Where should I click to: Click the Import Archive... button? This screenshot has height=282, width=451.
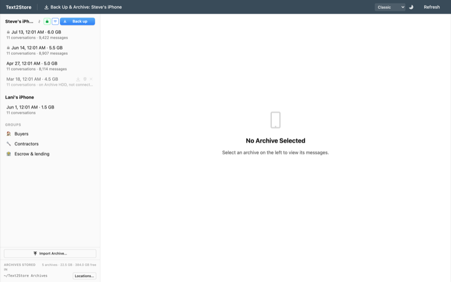point(50,254)
